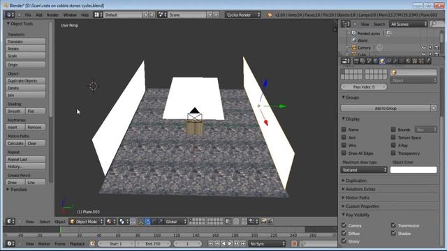Open the Textured maximum draw type dropdown

coord(364,170)
